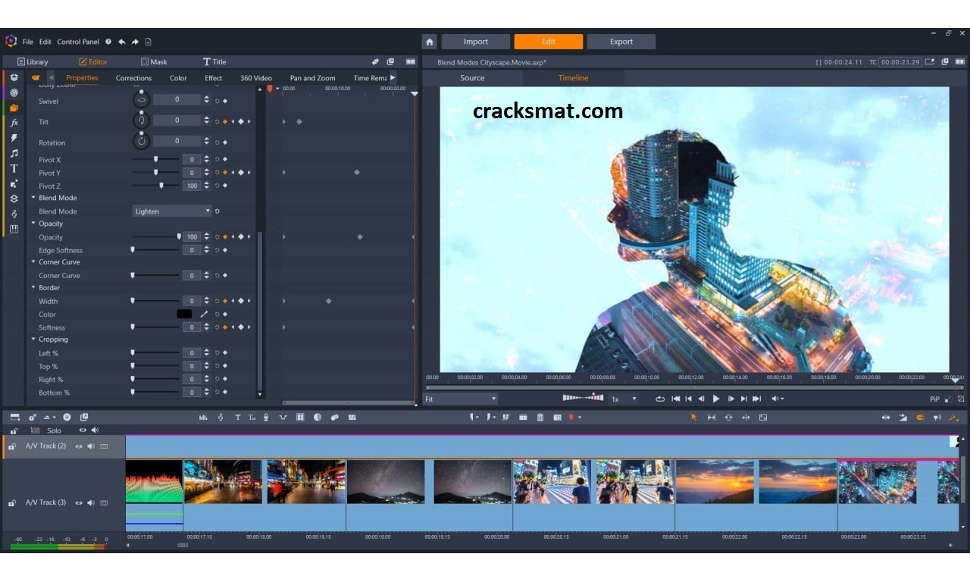The height and width of the screenshot is (582, 970).
Task: Click the Import button
Action: (x=476, y=42)
